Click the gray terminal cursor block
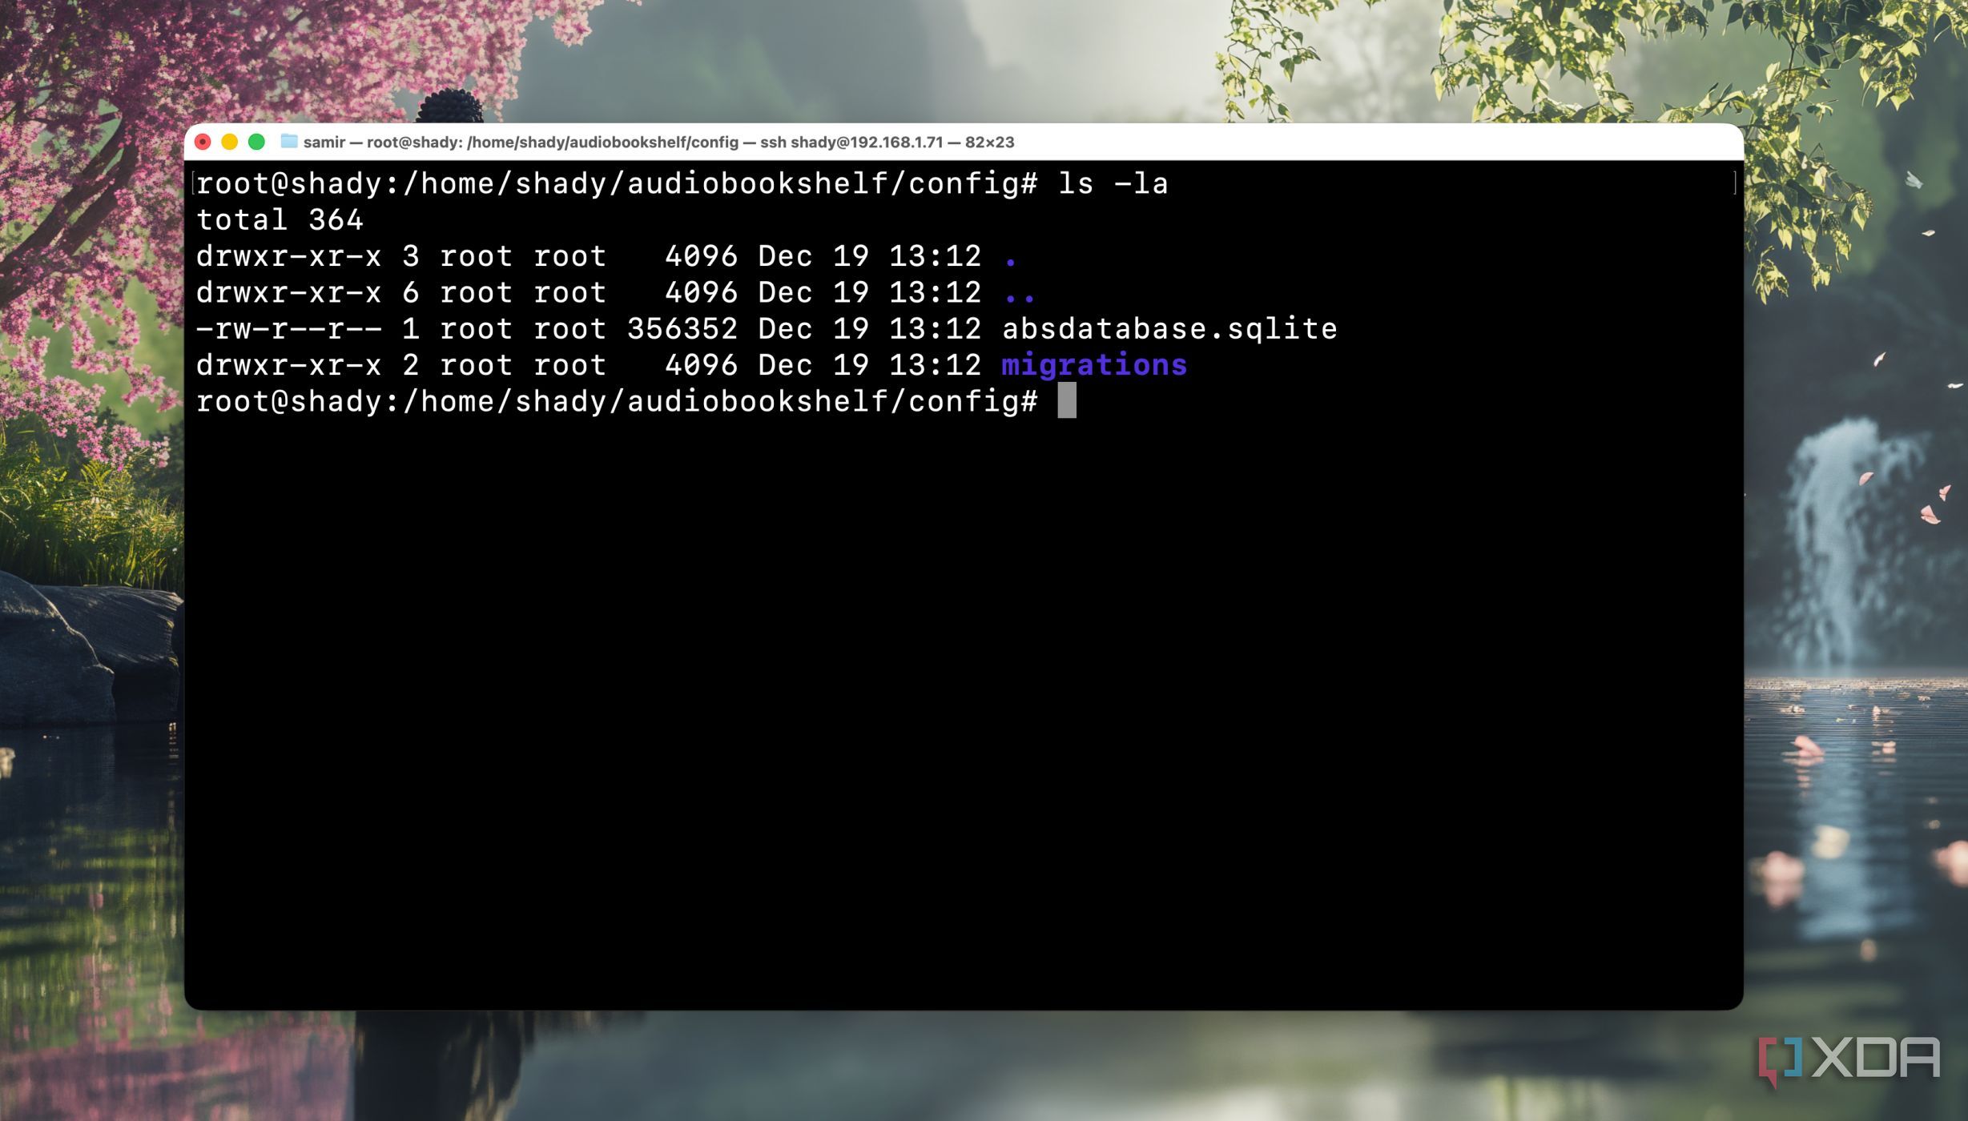 [x=1066, y=400]
